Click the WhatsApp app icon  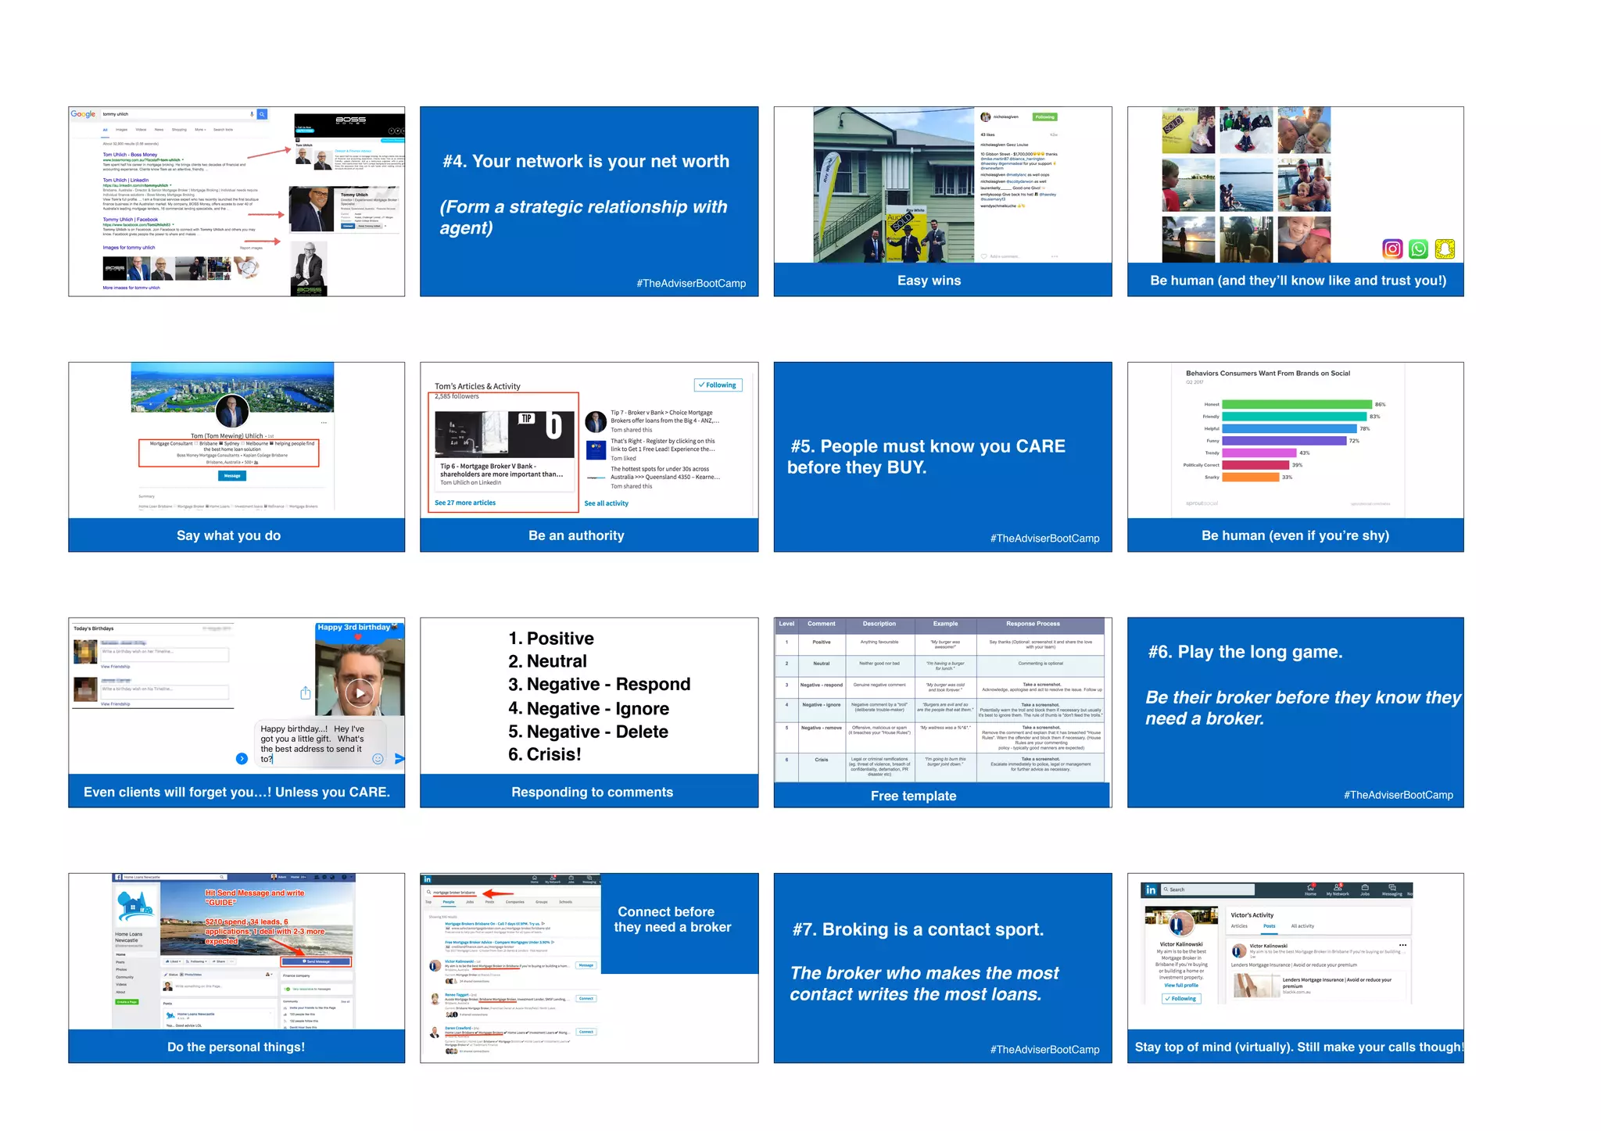point(1418,249)
